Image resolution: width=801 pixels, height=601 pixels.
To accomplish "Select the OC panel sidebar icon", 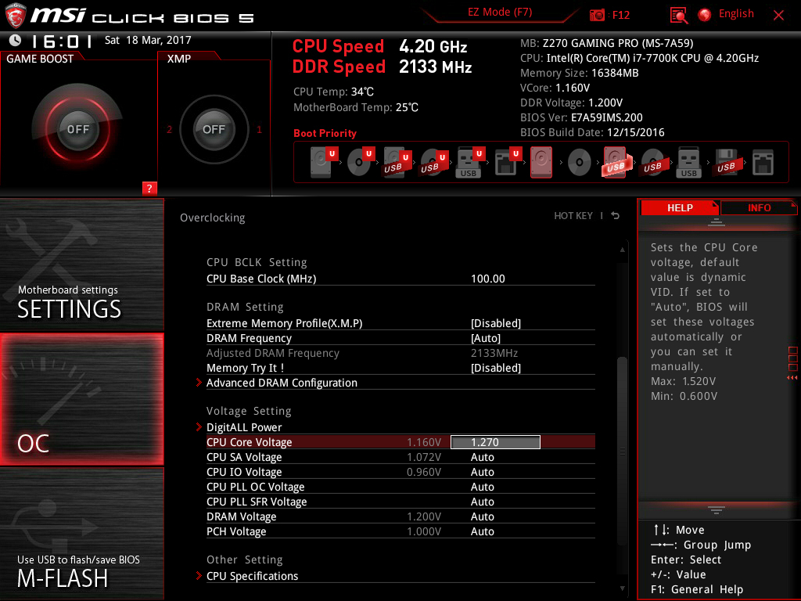I will (x=81, y=399).
